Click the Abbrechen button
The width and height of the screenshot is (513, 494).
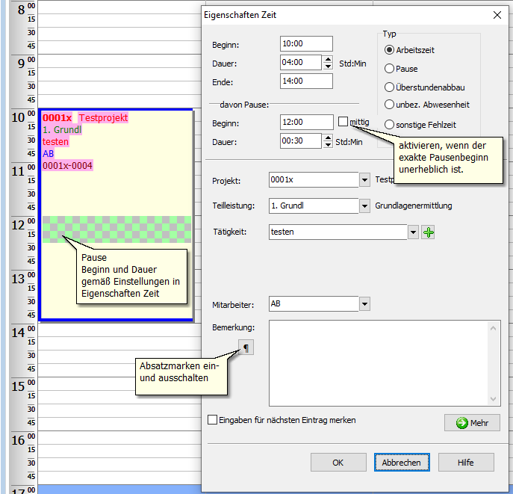402,463
